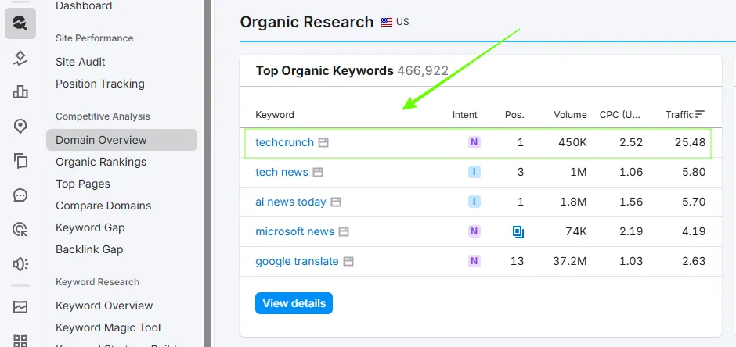Click the Keyword column header
736x347 pixels.
pos(275,115)
